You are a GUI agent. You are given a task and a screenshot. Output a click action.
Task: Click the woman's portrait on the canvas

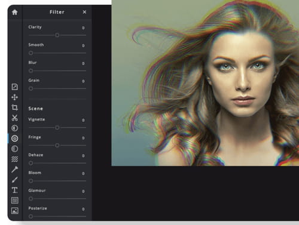click(x=205, y=83)
